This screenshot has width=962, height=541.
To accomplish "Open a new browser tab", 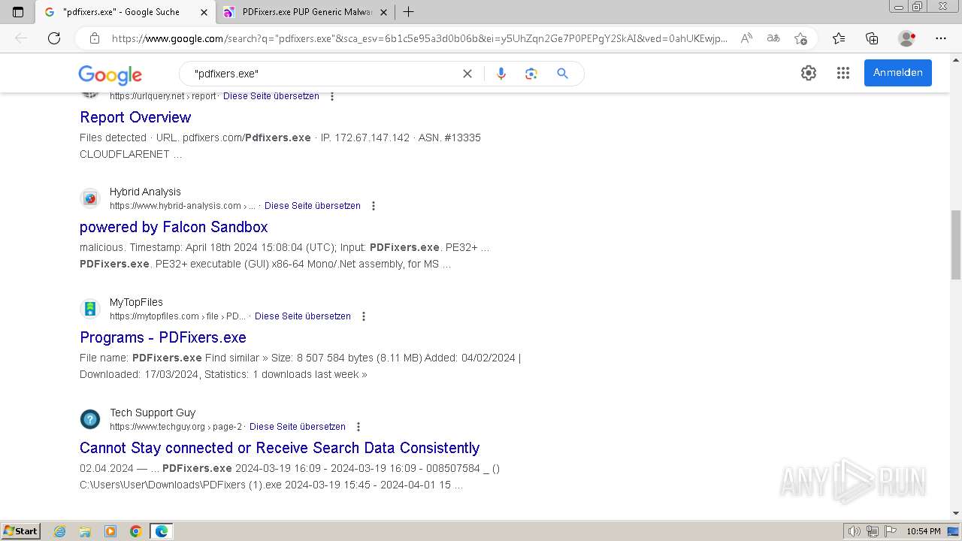I will pyautogui.click(x=408, y=11).
